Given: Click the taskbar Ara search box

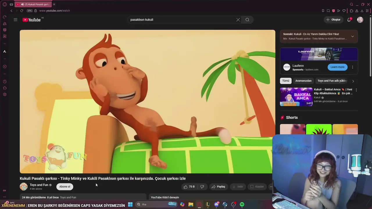Looking at the screenshot, I should point(157,204).
